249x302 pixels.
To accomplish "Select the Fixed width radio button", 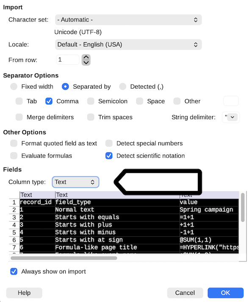I will point(14,87).
